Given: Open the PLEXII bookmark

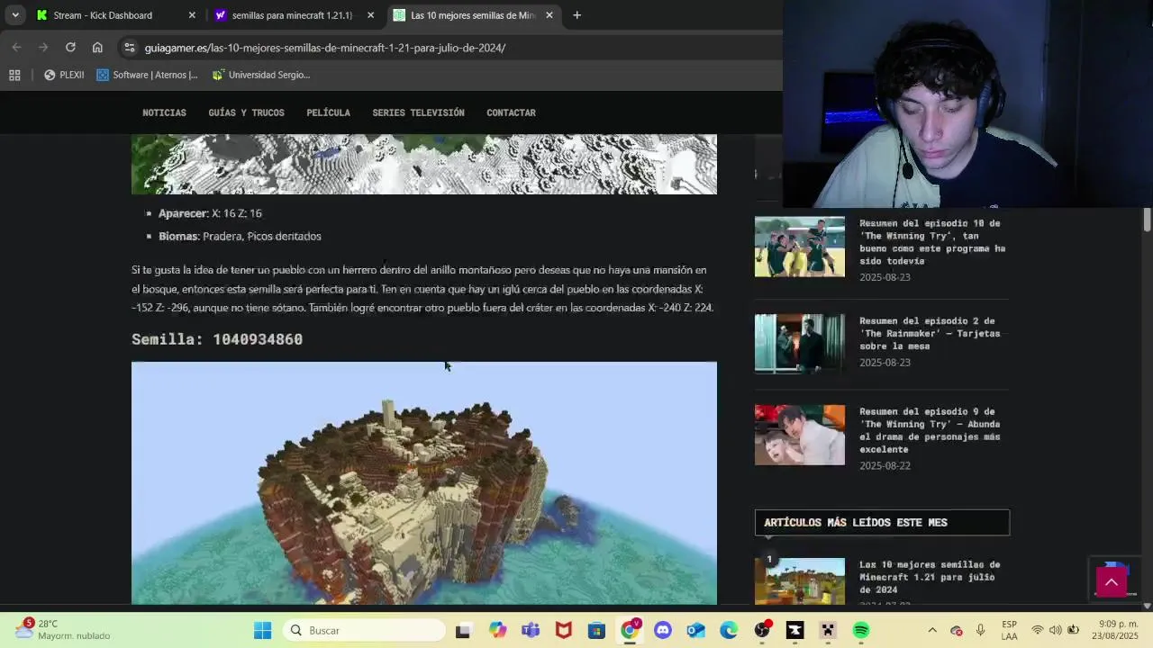Looking at the screenshot, I should click(x=64, y=75).
